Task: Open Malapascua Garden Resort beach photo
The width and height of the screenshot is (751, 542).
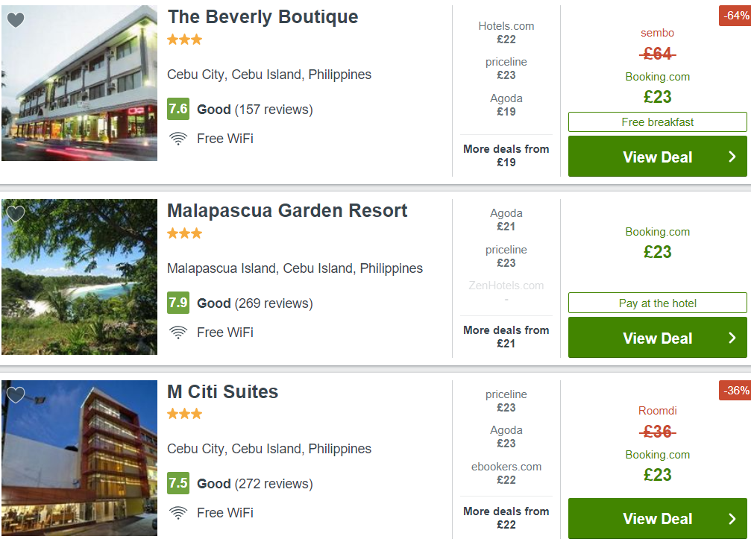Action: 80,277
